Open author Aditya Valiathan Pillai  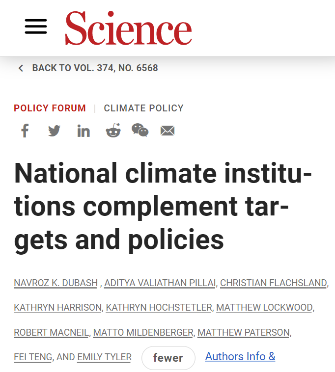tap(160, 283)
